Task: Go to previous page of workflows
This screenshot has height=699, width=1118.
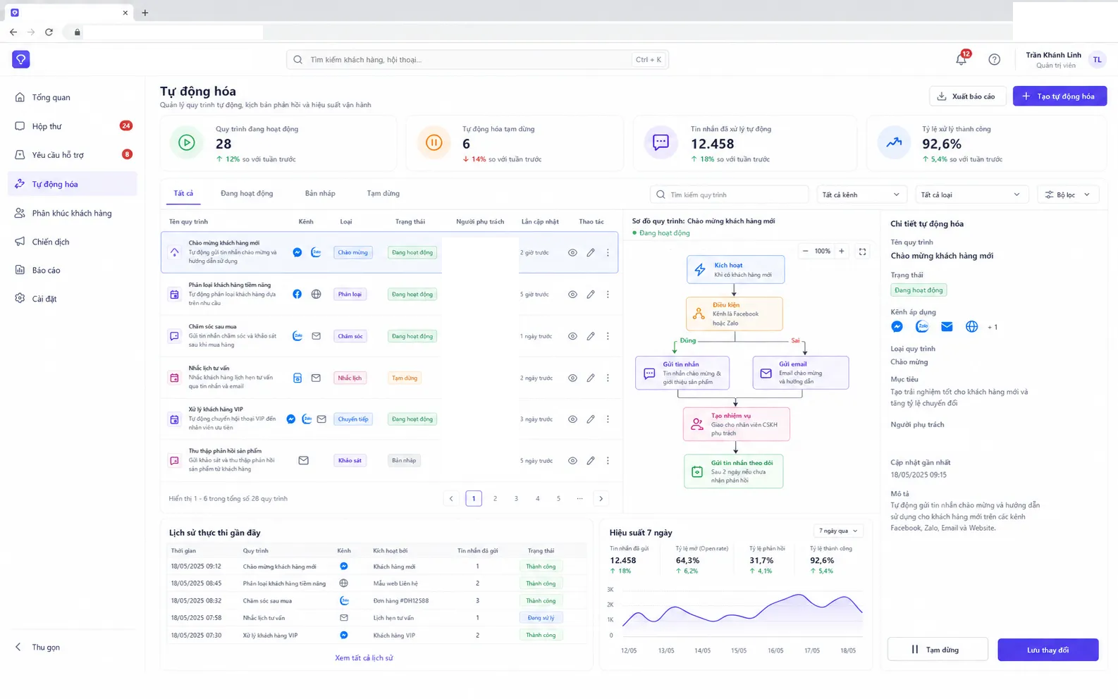Action: (452, 498)
